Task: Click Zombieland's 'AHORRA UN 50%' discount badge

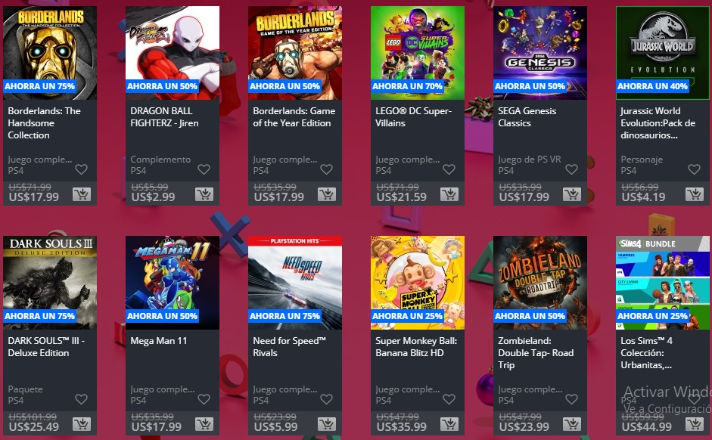Action: [x=530, y=316]
